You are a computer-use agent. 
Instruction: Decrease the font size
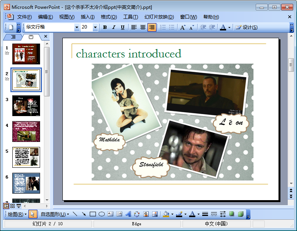(x=192, y=27)
